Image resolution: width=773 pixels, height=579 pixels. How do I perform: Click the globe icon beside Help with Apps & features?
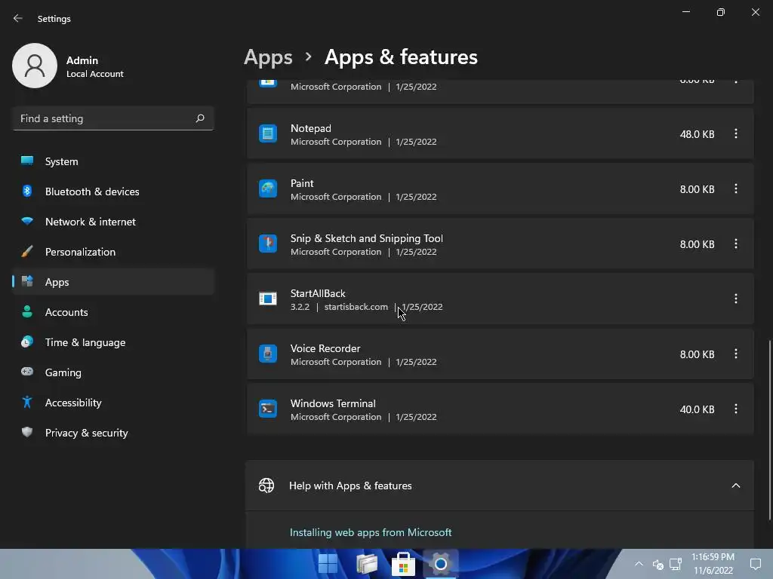(x=266, y=486)
